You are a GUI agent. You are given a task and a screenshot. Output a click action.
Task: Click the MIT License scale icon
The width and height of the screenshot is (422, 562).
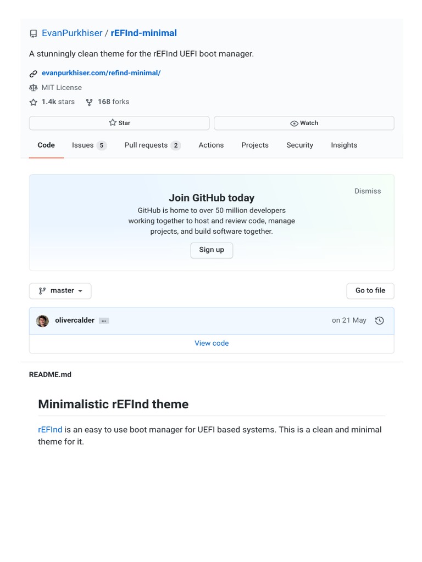[34, 87]
